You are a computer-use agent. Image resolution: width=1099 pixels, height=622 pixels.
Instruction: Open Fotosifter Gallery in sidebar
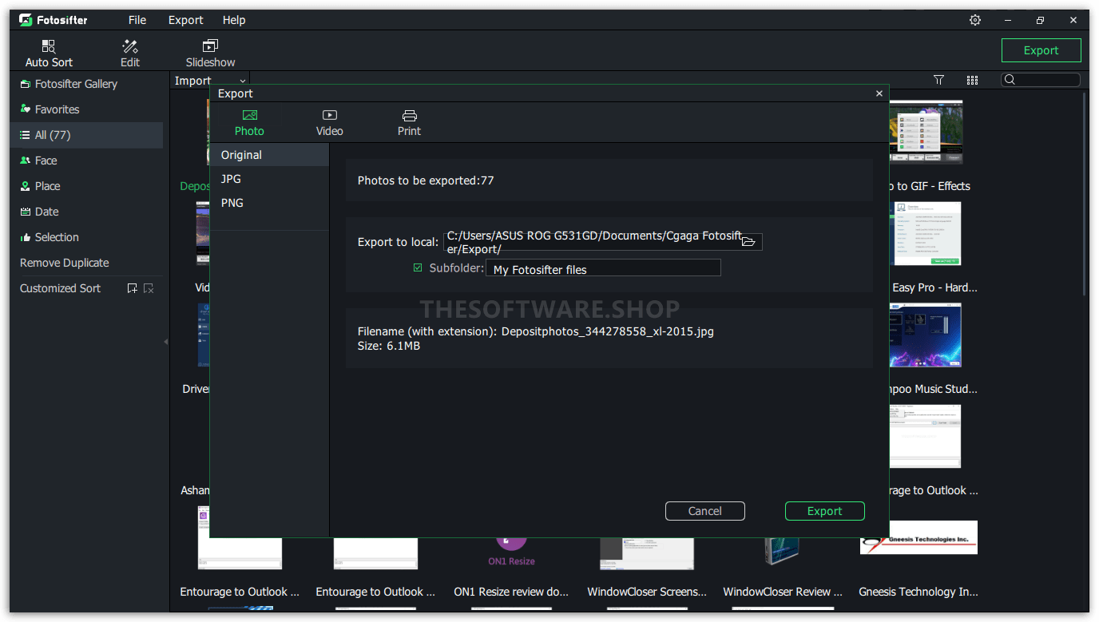pos(86,84)
